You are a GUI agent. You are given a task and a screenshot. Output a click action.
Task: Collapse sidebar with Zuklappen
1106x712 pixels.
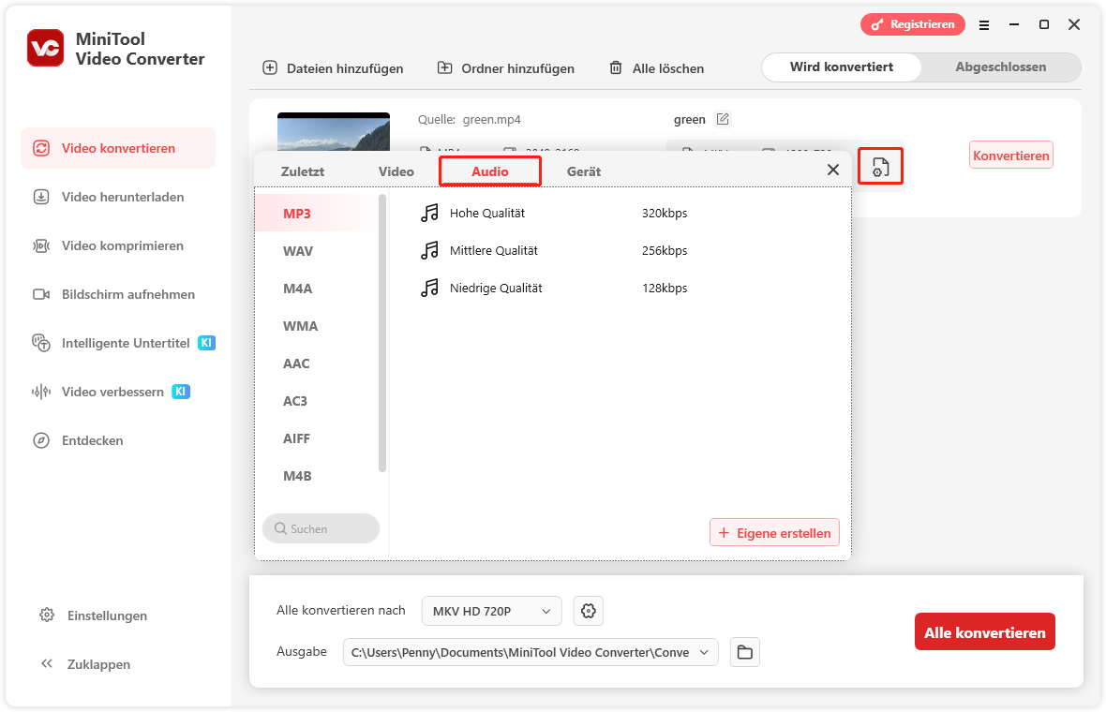pyautogui.click(x=85, y=664)
